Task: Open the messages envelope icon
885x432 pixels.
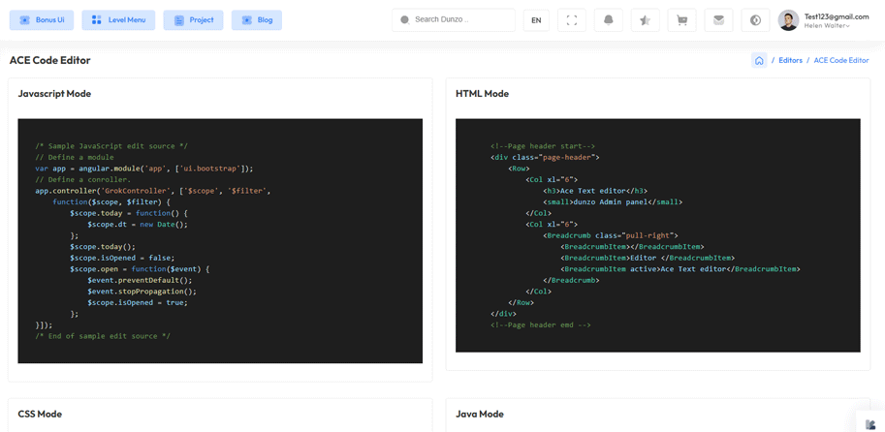Action: click(718, 20)
